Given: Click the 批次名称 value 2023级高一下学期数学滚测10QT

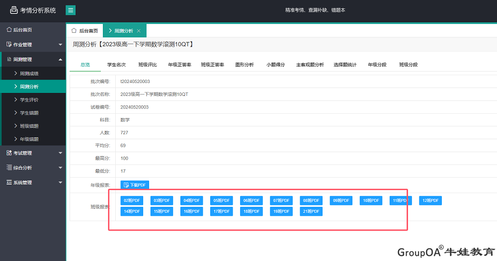Looking at the screenshot, I should pyautogui.click(x=155, y=94).
